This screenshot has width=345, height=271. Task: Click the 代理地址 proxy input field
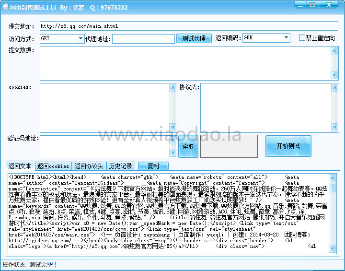[143, 38]
